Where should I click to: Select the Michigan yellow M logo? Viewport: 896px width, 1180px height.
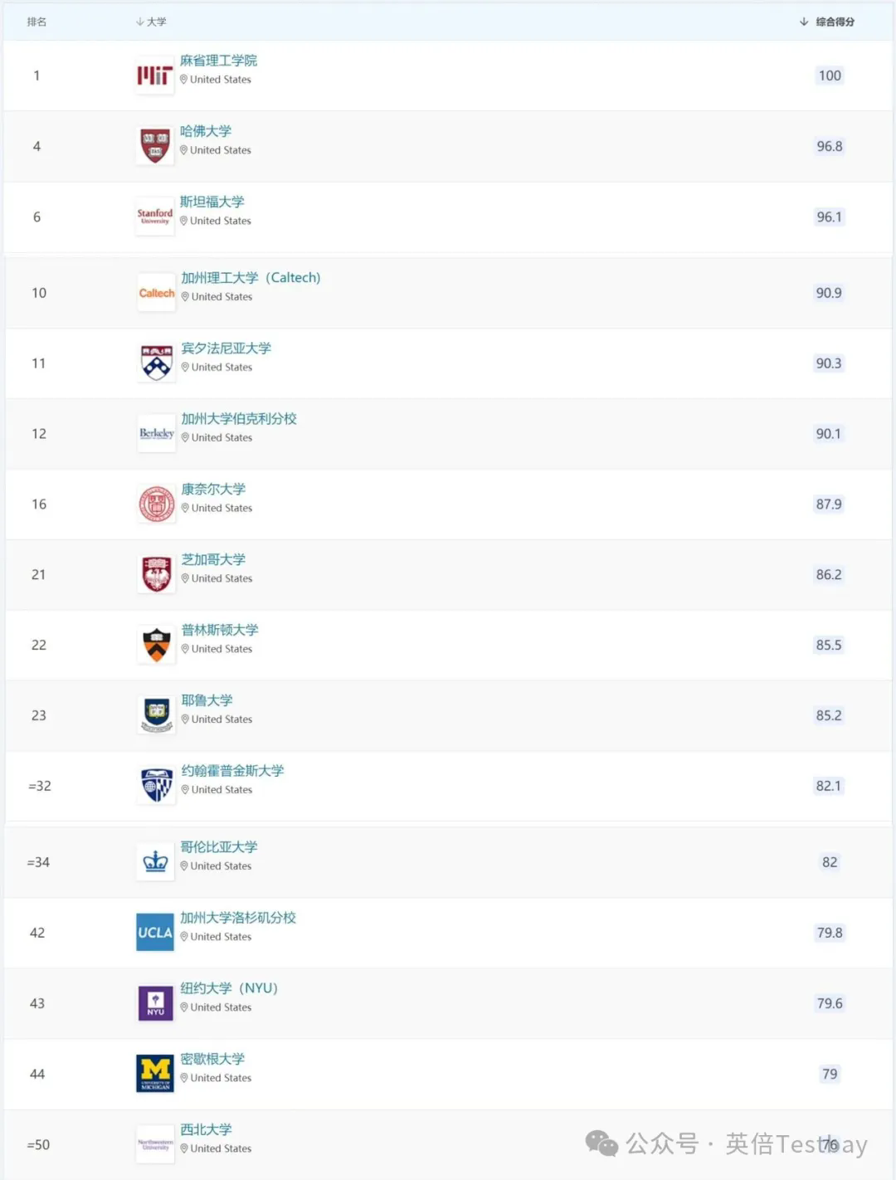(155, 1074)
